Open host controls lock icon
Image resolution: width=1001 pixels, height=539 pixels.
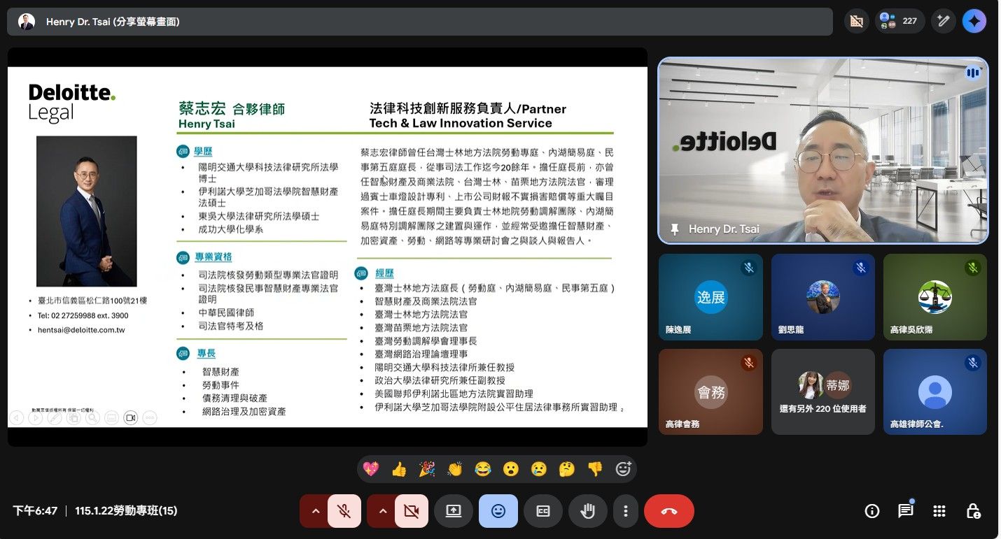[x=973, y=511]
